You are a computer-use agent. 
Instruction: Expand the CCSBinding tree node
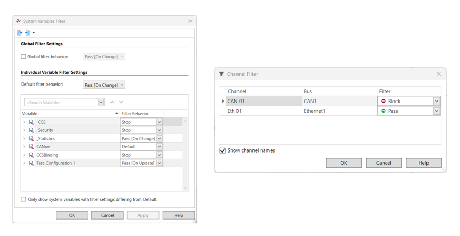pyautogui.click(x=24, y=155)
